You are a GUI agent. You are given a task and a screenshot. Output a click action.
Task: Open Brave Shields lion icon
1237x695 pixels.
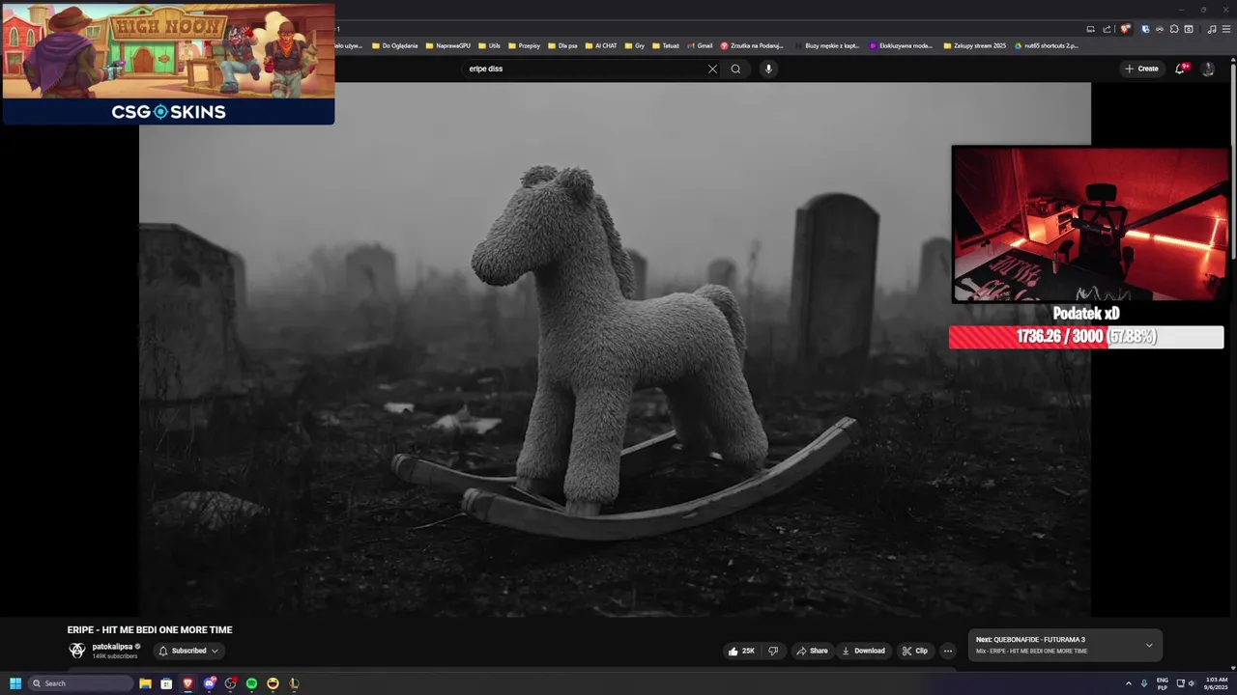(x=1125, y=29)
